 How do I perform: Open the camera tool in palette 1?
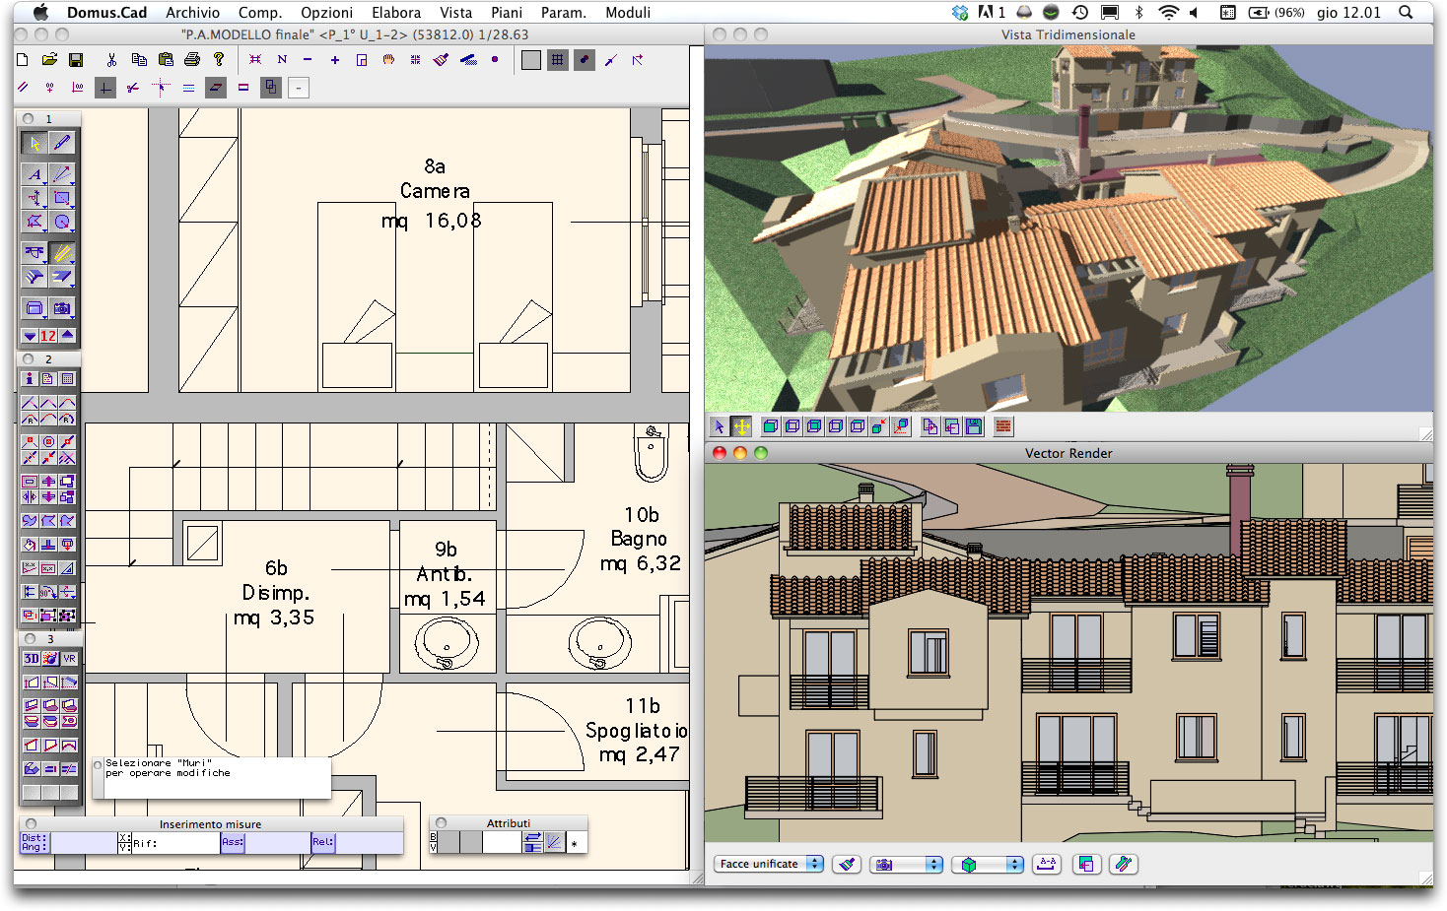62,308
